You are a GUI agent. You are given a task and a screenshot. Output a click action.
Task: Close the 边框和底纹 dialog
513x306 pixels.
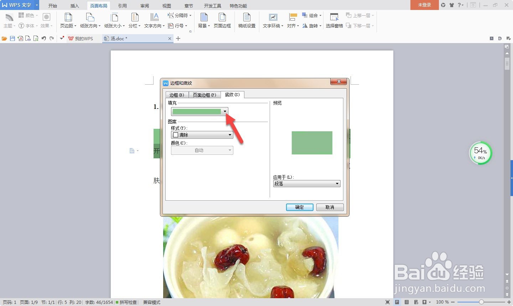[x=339, y=82]
